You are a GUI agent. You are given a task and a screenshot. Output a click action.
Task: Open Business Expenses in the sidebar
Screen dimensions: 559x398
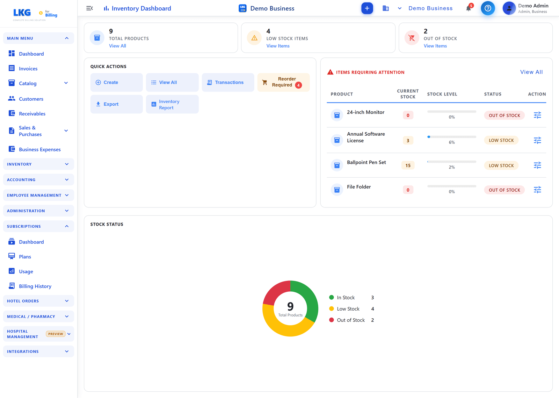tap(38, 149)
